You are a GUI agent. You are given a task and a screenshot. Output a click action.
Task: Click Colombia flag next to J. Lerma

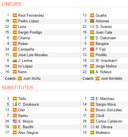click(15, 60)
